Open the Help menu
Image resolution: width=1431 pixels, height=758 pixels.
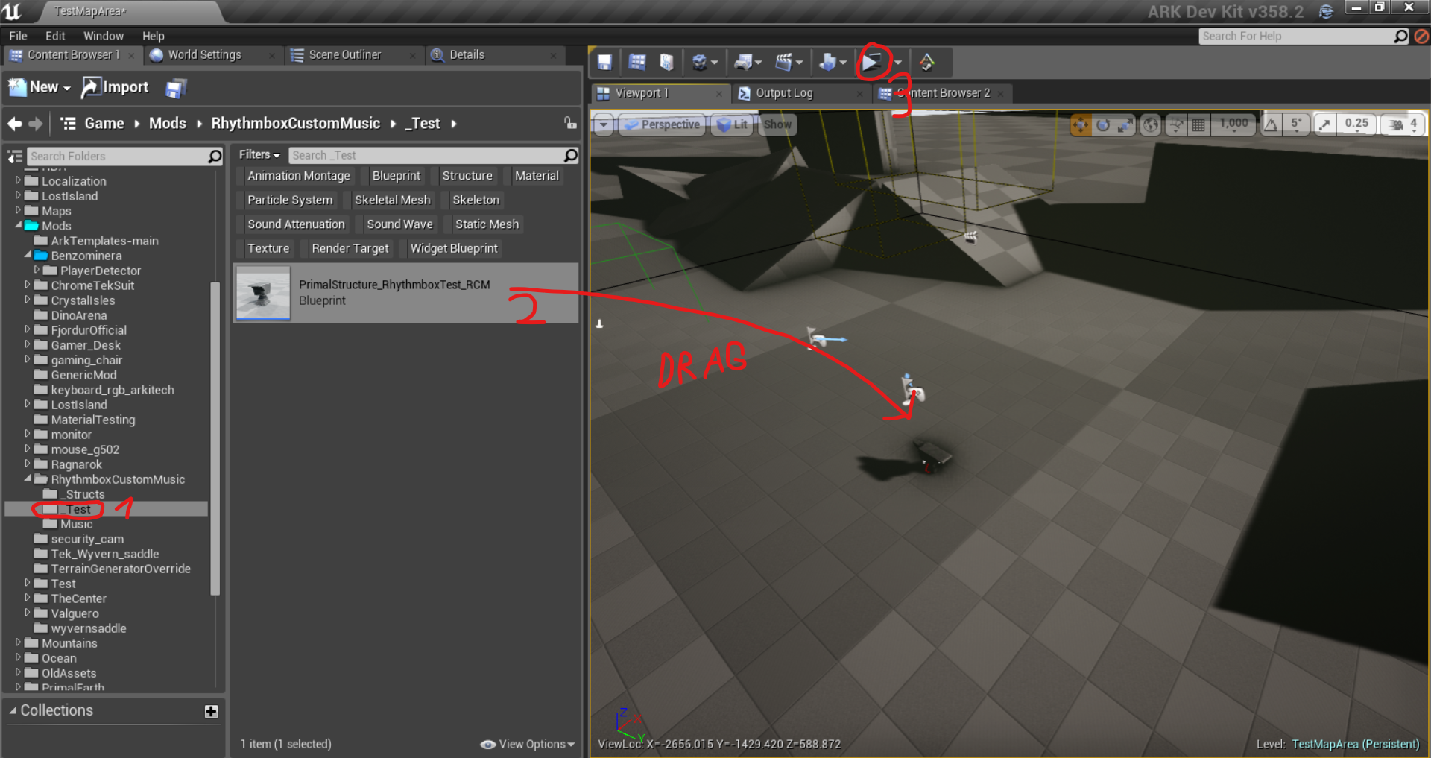(154, 36)
